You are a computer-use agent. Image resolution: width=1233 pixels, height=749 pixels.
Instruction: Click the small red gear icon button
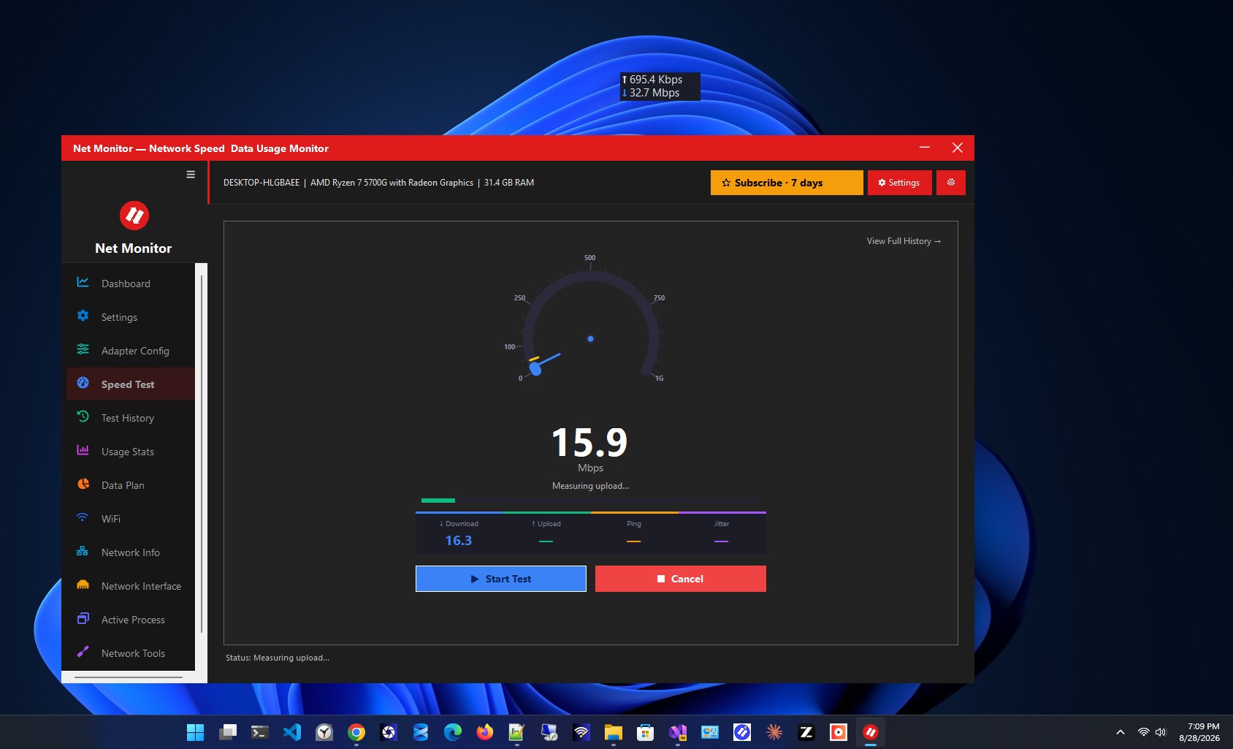point(951,183)
